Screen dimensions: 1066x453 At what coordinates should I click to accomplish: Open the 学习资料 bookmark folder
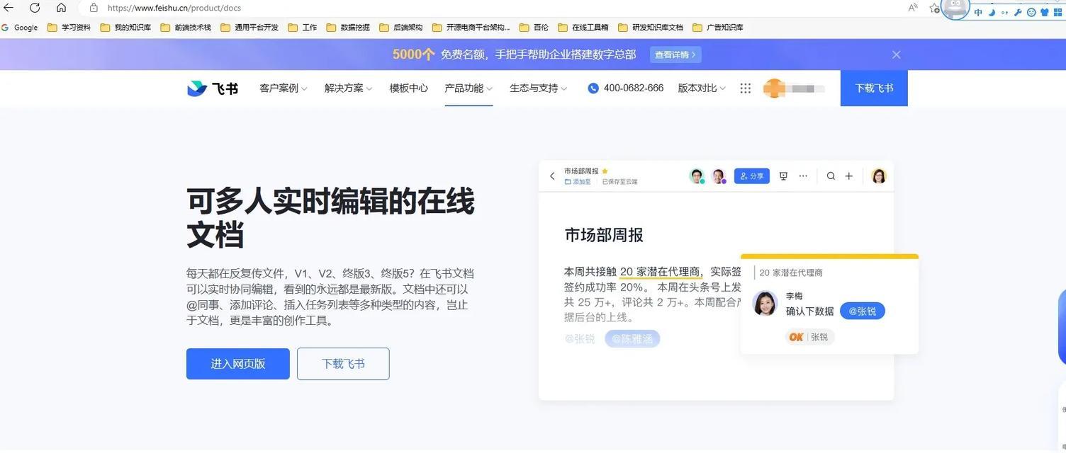[x=69, y=28]
